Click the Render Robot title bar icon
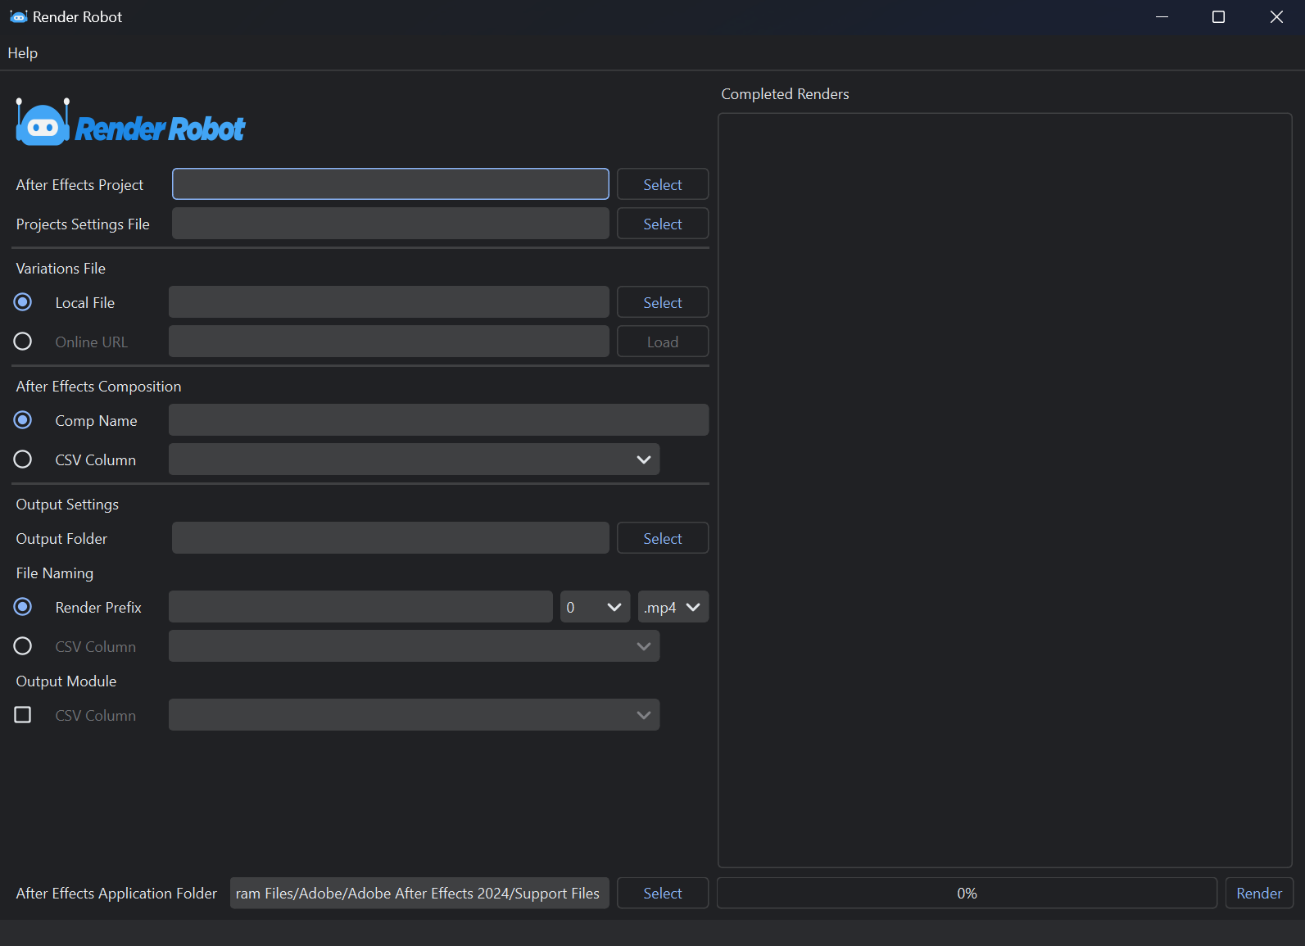 tap(18, 16)
